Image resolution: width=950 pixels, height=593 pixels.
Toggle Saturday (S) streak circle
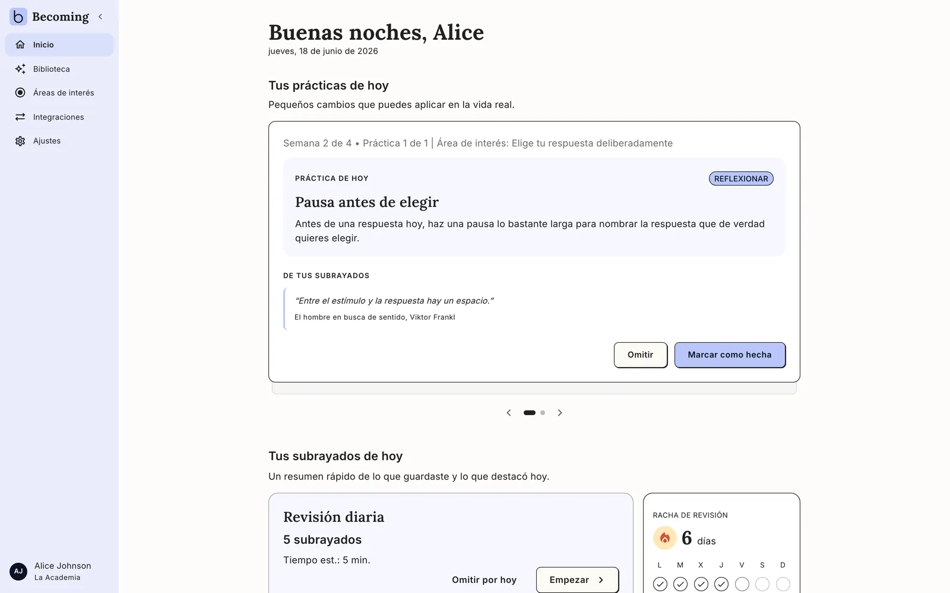point(762,584)
